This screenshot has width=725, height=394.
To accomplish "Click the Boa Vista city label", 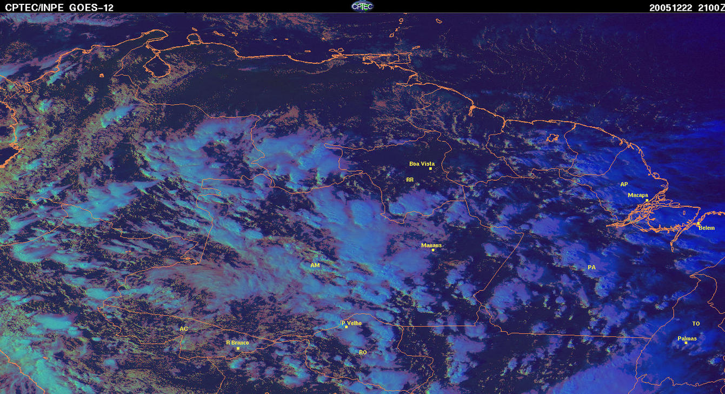I will 422,164.
